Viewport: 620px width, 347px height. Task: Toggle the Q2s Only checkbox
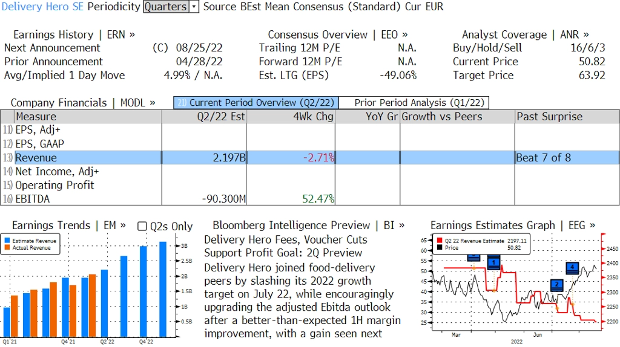click(142, 226)
